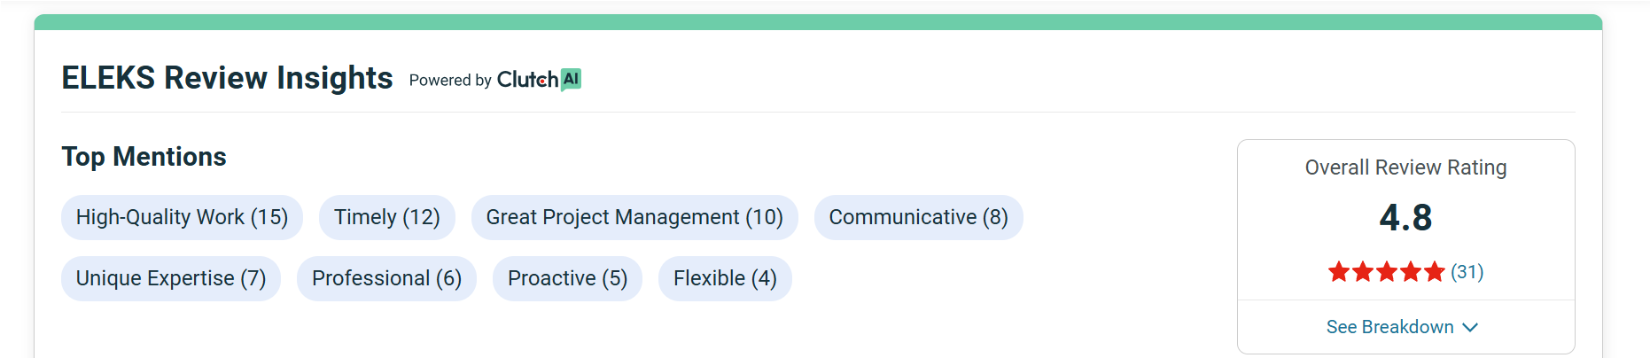Click the 4.8 overall rating score
Image resolution: width=1650 pixels, height=358 pixels.
pyautogui.click(x=1405, y=217)
